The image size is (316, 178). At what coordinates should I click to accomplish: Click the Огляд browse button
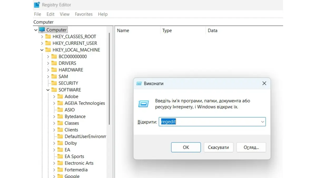(251, 147)
